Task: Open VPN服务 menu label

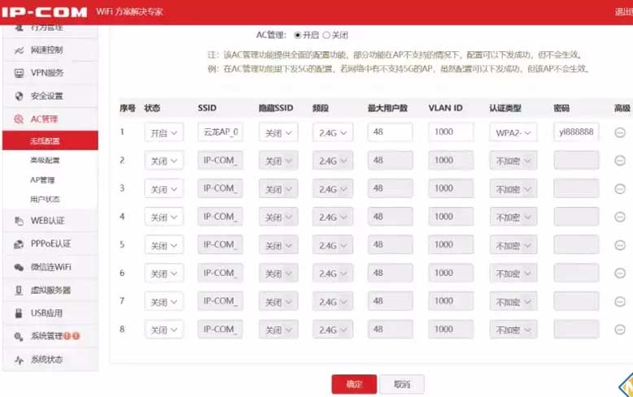Action: 47,73
